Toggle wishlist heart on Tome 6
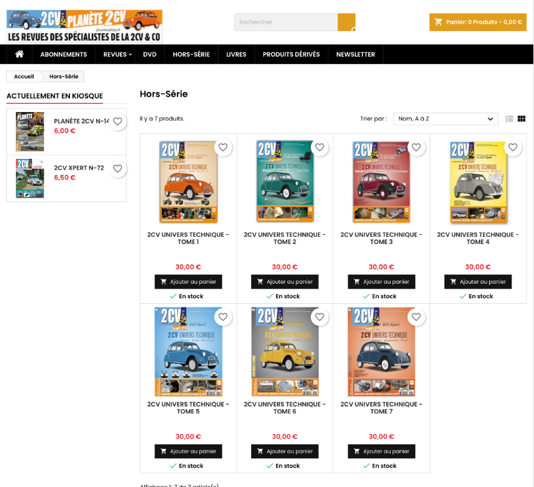534x487 pixels. [319, 317]
